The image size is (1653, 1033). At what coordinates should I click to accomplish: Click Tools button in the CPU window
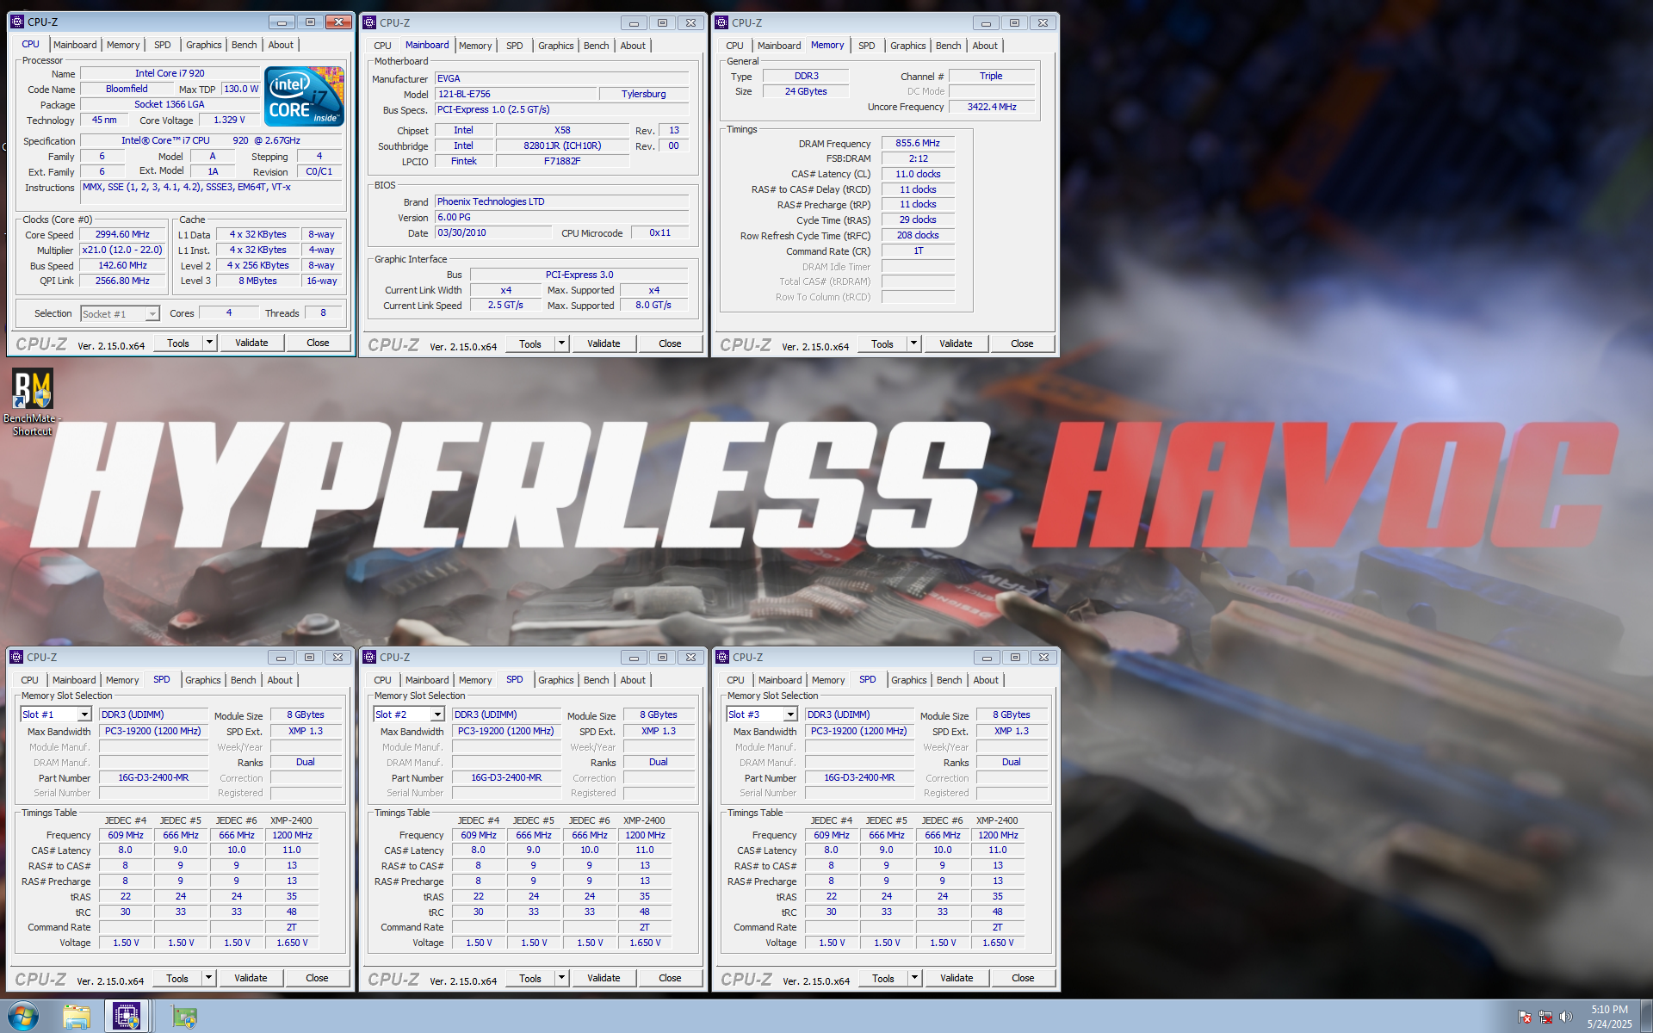pos(178,343)
